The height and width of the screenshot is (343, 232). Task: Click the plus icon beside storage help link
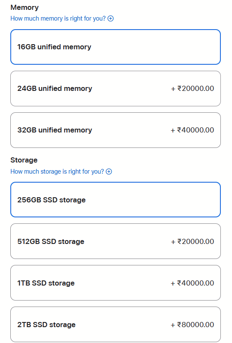[x=109, y=171]
